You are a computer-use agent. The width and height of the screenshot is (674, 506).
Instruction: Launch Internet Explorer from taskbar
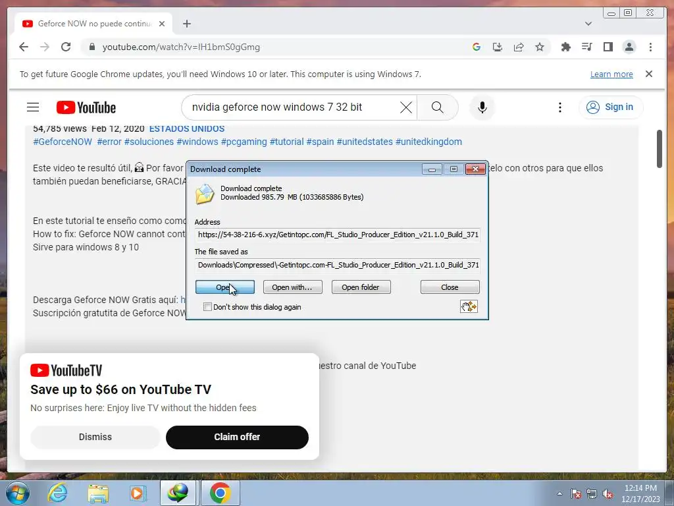57,493
